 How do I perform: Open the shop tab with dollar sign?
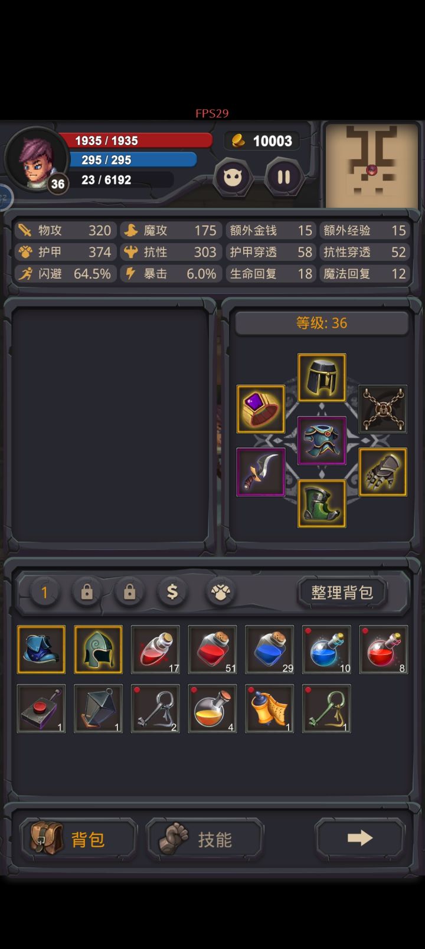click(172, 591)
